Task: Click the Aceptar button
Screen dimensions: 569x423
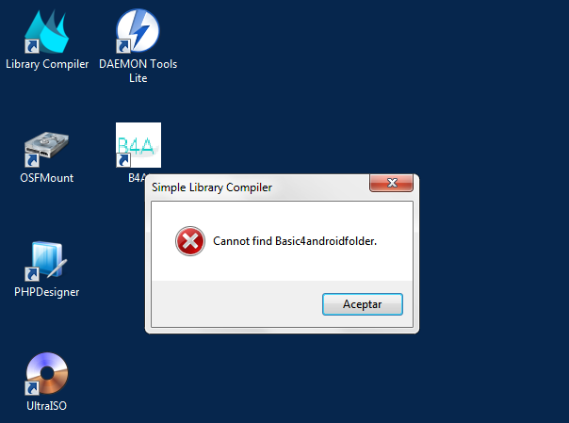Action: 363,304
